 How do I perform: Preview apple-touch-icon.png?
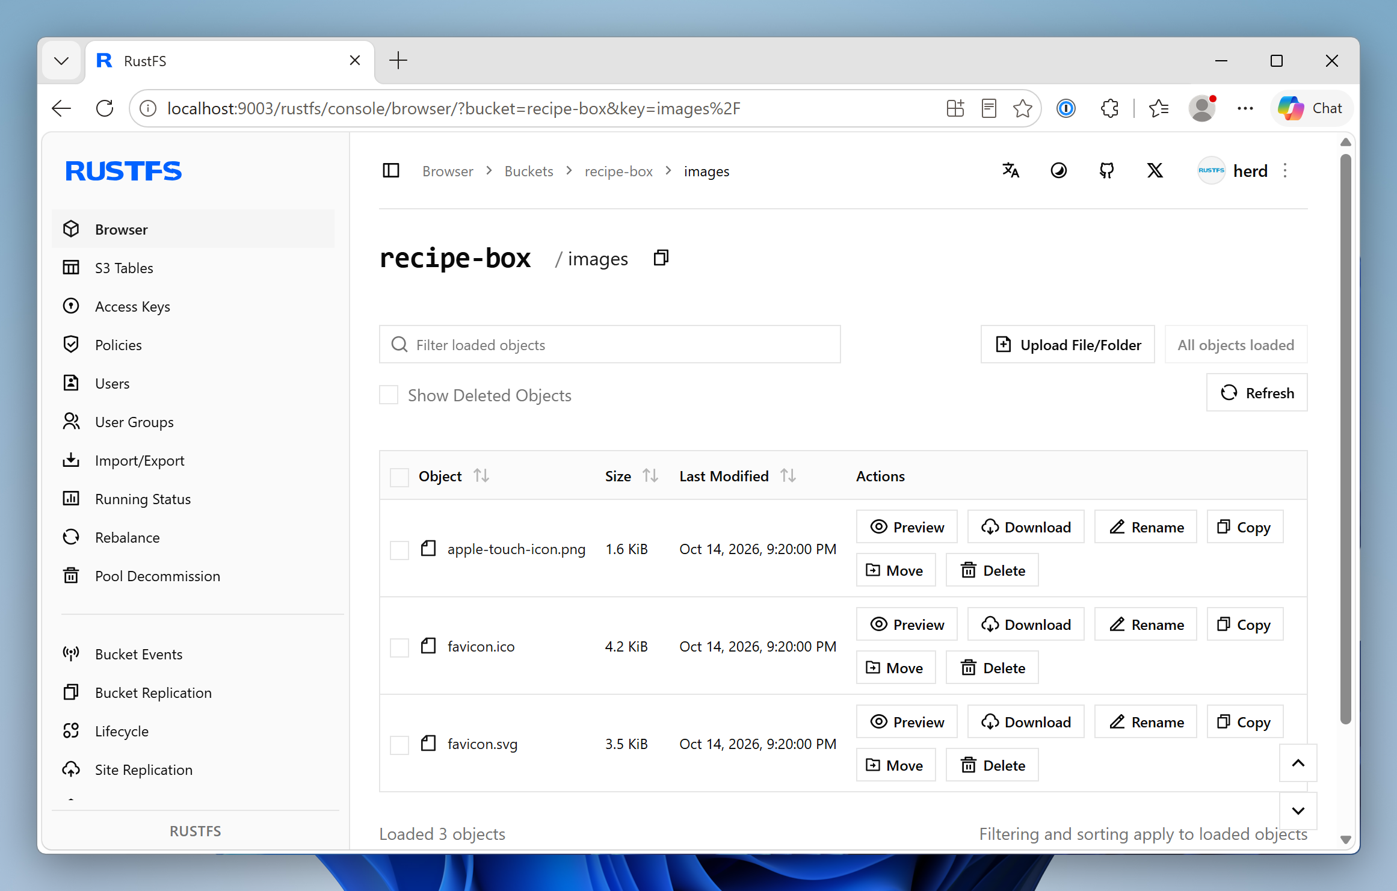[x=907, y=527]
